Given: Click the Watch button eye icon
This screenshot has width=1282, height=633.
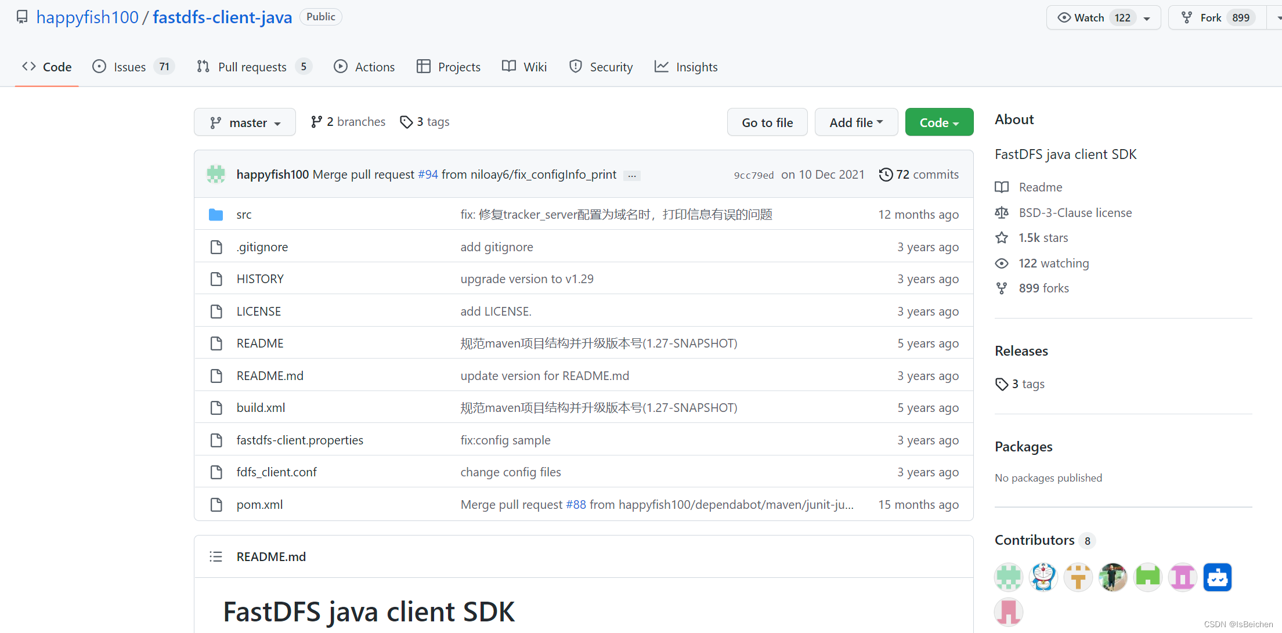Looking at the screenshot, I should (1064, 18).
